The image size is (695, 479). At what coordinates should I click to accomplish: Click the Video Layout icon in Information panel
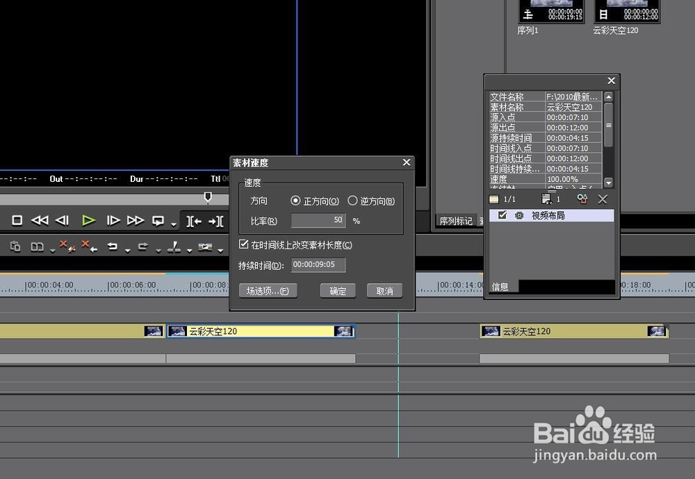pyautogui.click(x=519, y=216)
